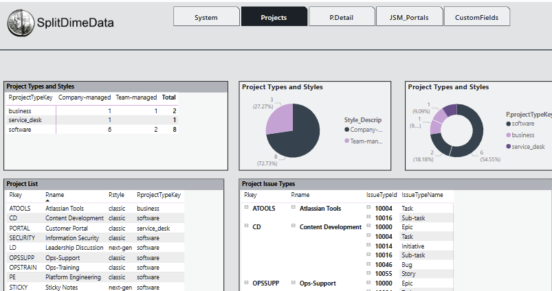Switch to the P.Detail tab
This screenshot has height=291, width=552.
pyautogui.click(x=342, y=18)
